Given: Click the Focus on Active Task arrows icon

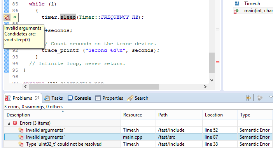Looking at the screenshot, I should 247,98.
